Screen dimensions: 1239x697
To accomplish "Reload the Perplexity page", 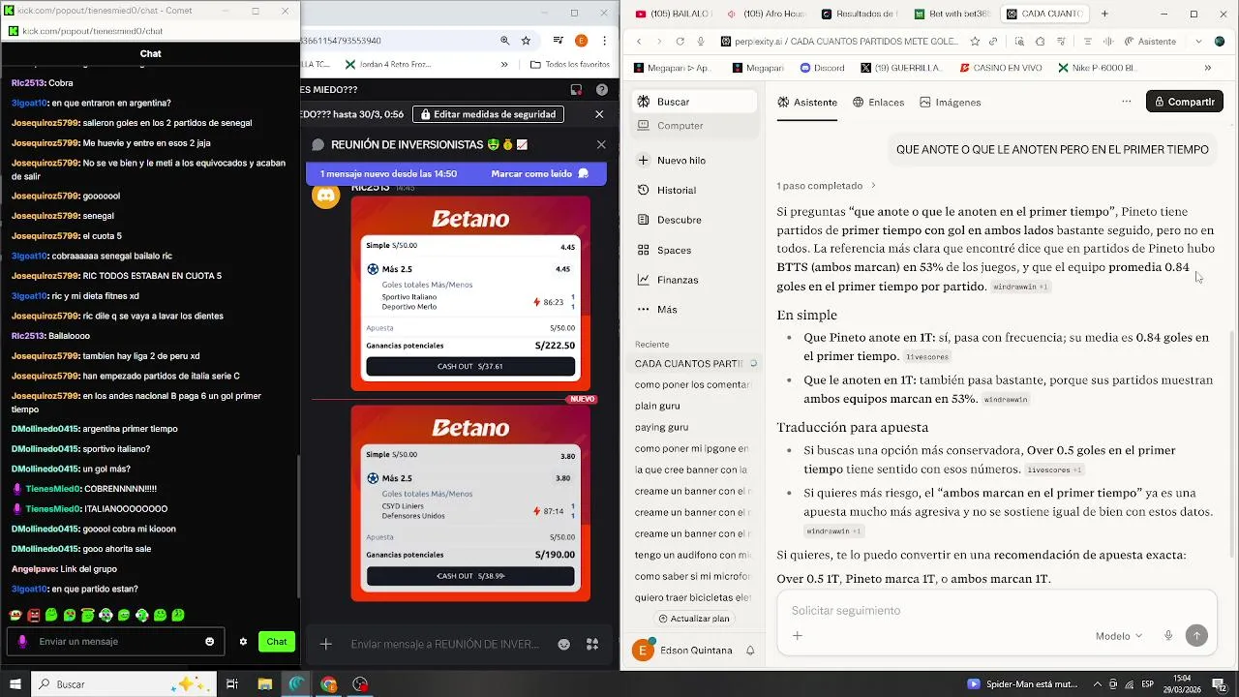I will 680,42.
